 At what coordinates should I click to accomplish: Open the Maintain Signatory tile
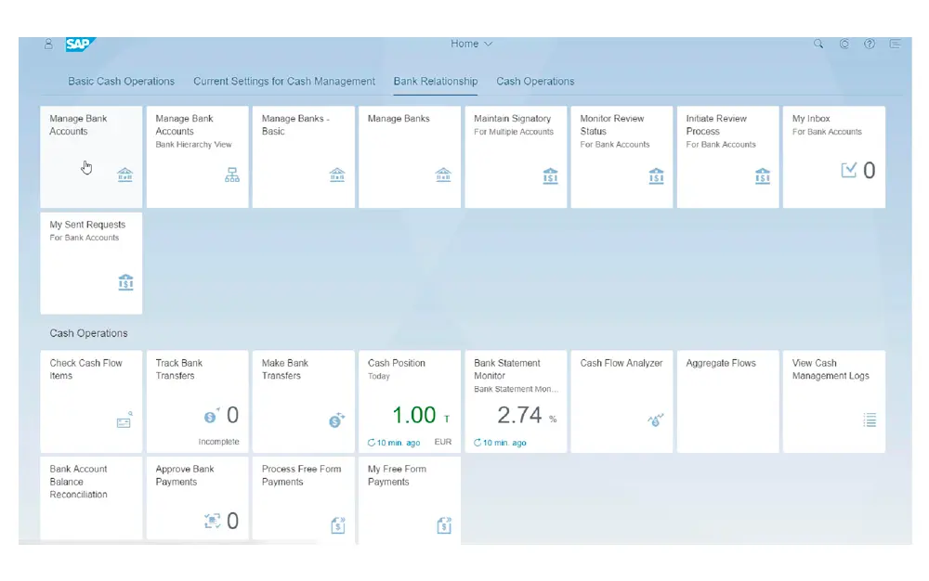click(x=516, y=156)
